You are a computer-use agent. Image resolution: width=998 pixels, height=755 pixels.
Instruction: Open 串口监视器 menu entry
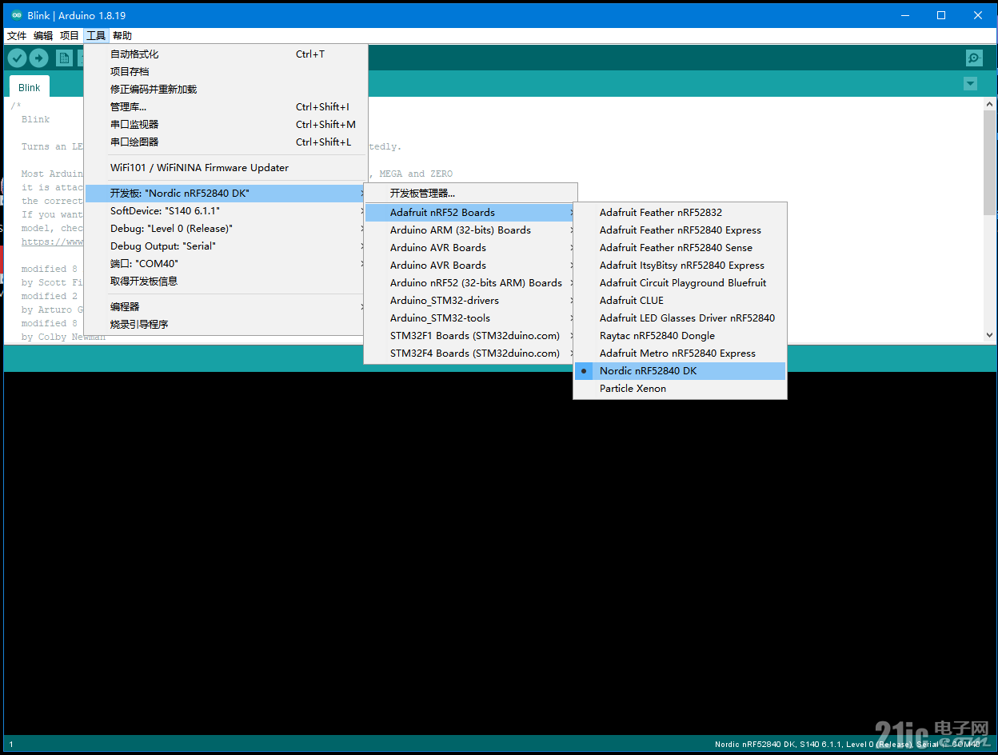coord(226,125)
